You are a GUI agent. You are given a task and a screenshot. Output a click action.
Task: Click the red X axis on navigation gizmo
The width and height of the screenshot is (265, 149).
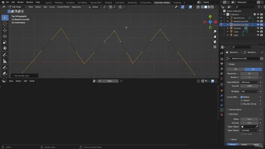point(216,22)
